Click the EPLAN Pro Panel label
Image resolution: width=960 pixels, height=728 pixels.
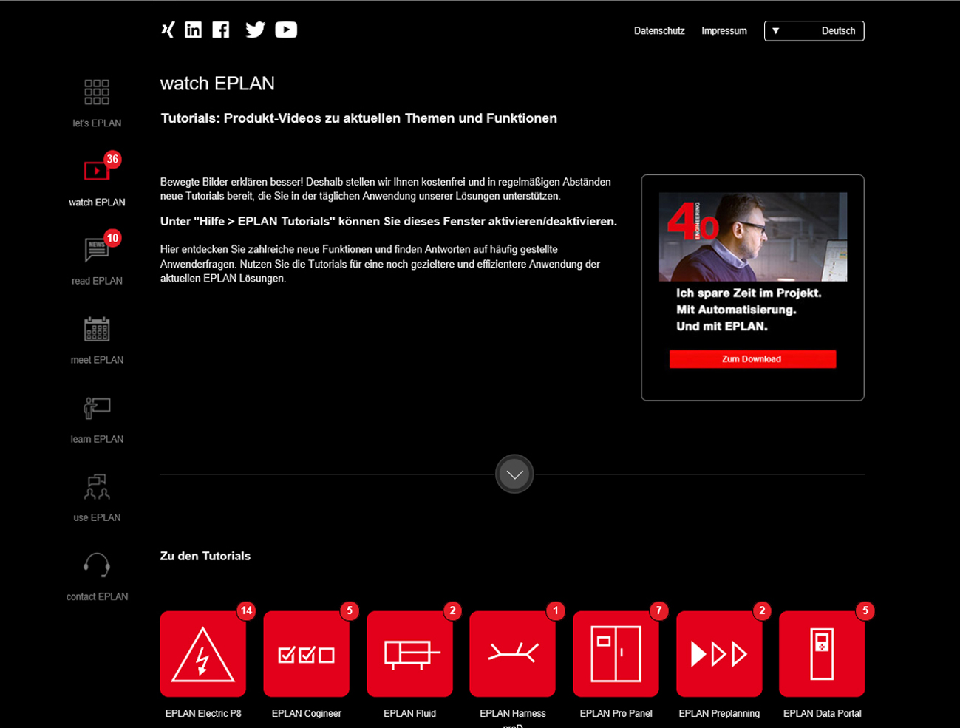[616, 713]
